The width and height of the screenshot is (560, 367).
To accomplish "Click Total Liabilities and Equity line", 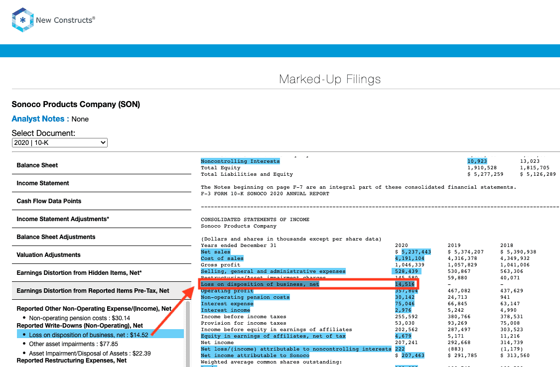I will 247,174.
